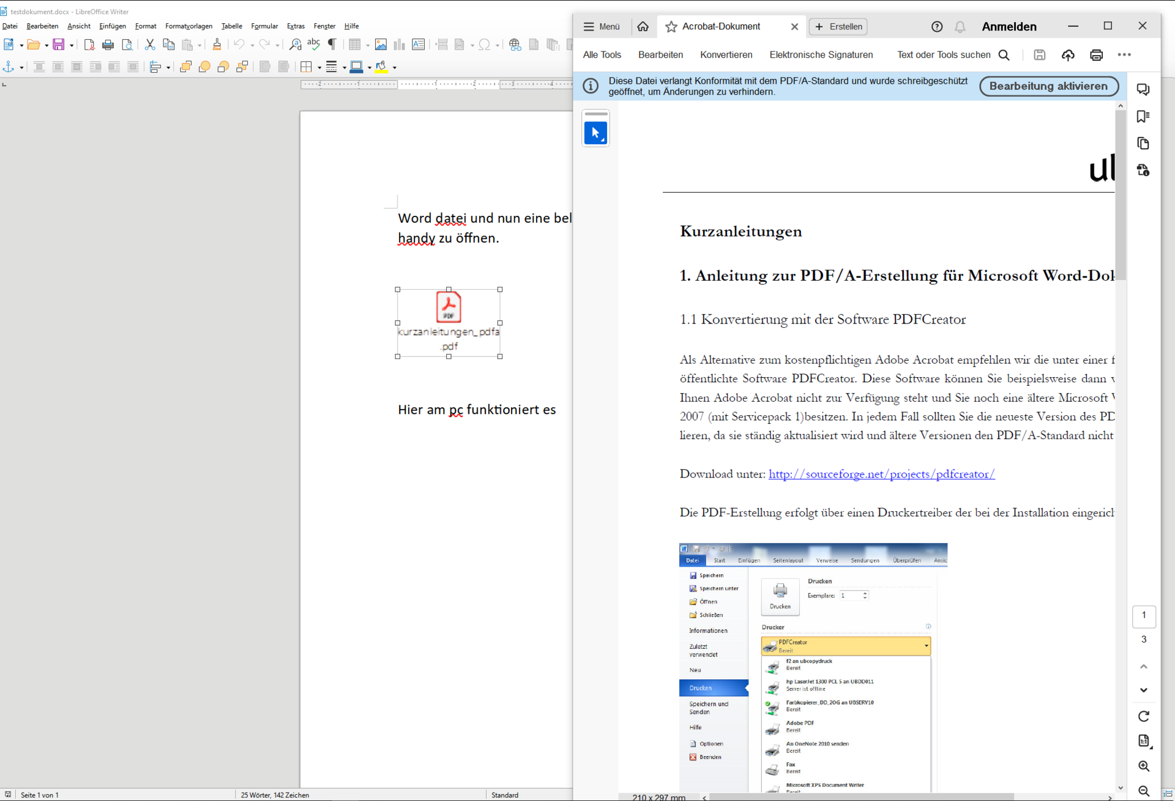This screenshot has width=1175, height=801.
Task: Toggle formatting marks (pilcrow) icon
Action: click(332, 45)
